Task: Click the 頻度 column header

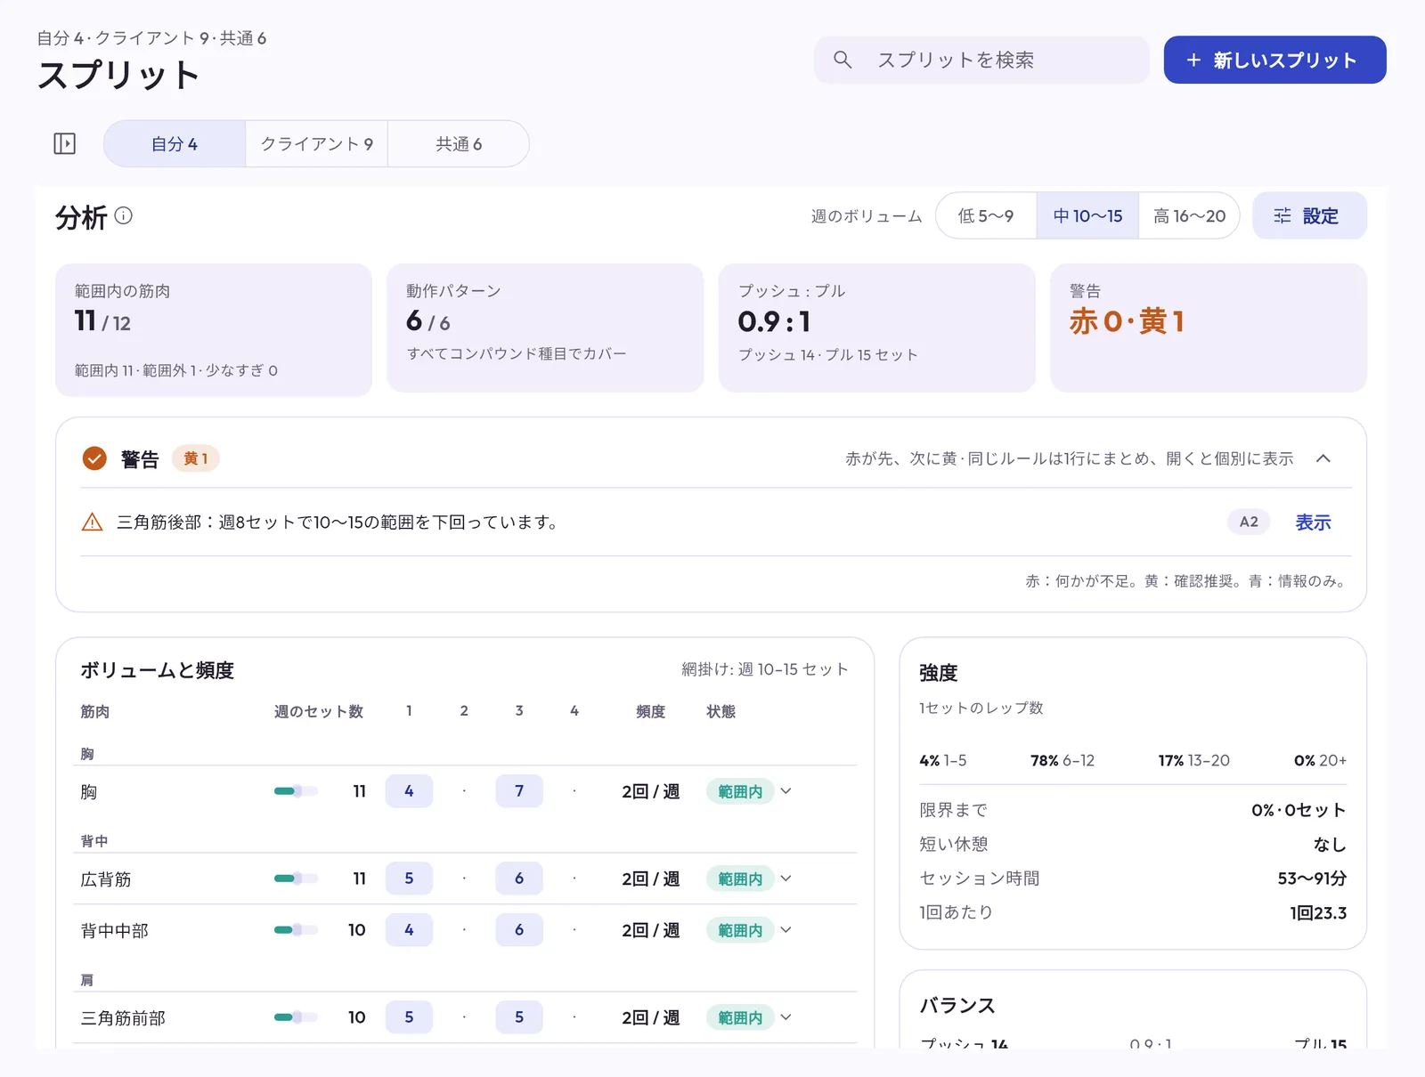Action: pos(651,711)
